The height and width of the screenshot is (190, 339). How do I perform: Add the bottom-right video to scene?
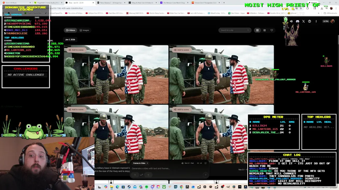[x=181, y=110]
